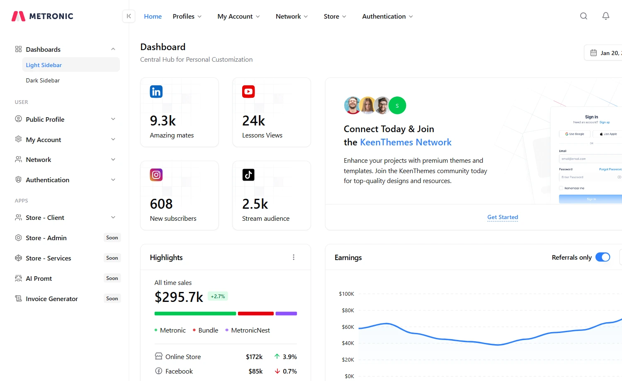Click the AI Promt icon

click(18, 278)
